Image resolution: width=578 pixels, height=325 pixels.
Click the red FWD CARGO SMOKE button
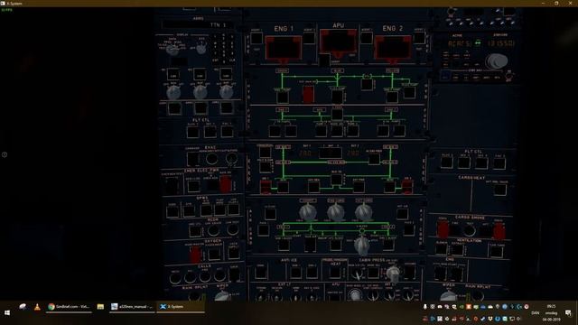(x=443, y=229)
